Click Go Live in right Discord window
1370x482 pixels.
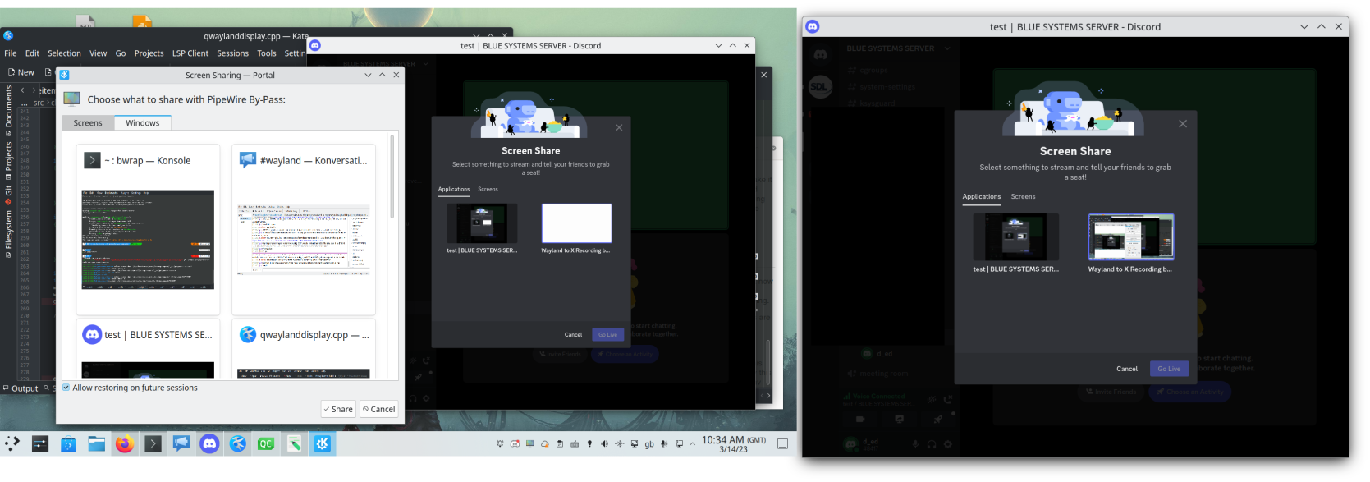[1168, 369]
